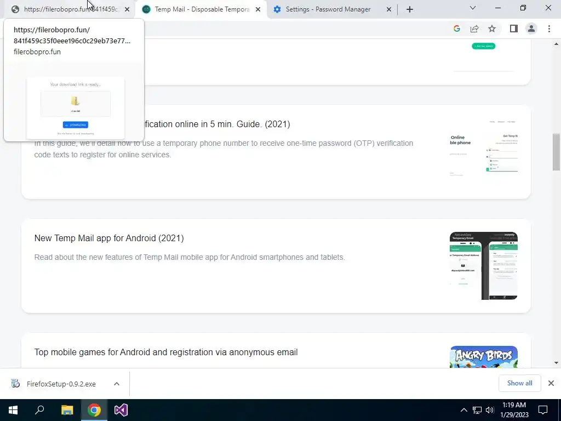The height and width of the screenshot is (421, 561).
Task: Open the Chrome profile avatar
Action: pos(531,29)
